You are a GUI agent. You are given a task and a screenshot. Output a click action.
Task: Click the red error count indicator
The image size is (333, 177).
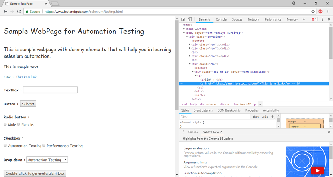pyautogui.click(x=314, y=19)
